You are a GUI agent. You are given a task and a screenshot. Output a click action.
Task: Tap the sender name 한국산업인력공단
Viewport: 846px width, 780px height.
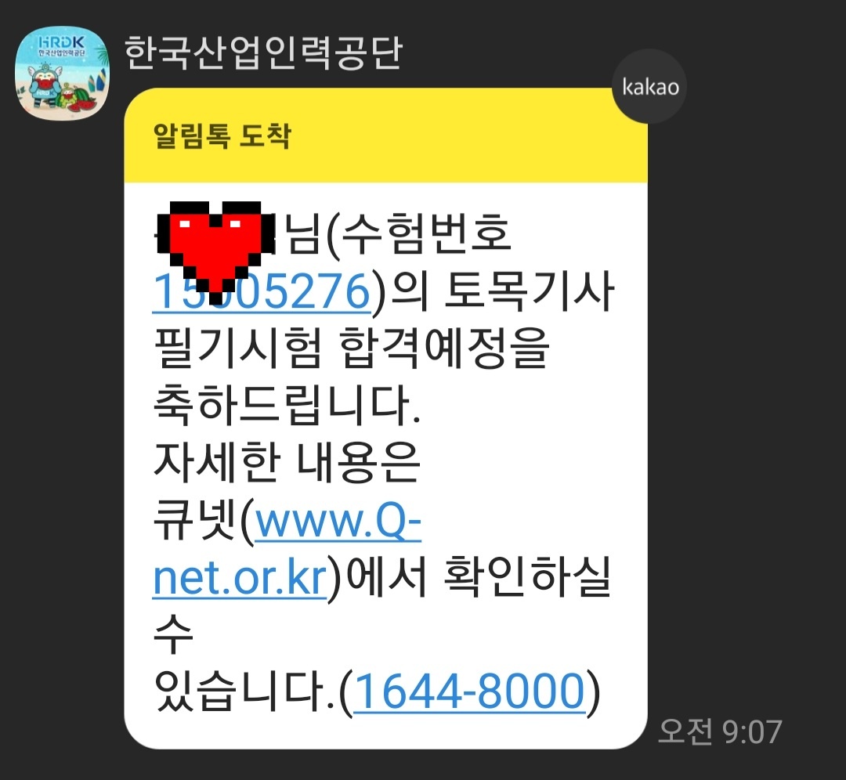[263, 53]
